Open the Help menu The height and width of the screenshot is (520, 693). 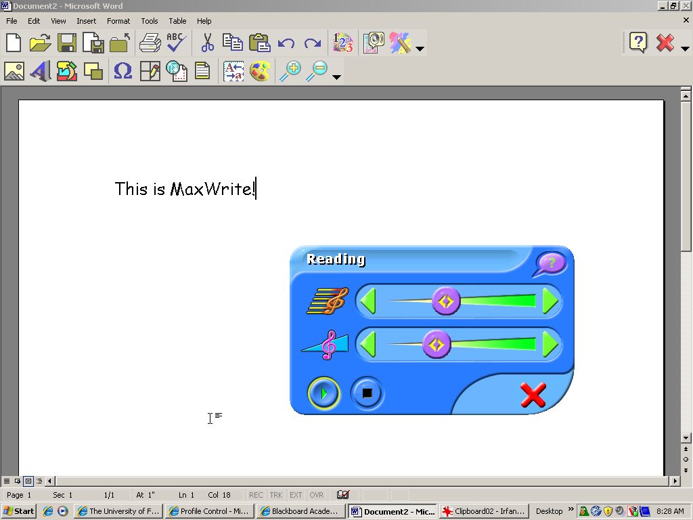[x=204, y=21]
